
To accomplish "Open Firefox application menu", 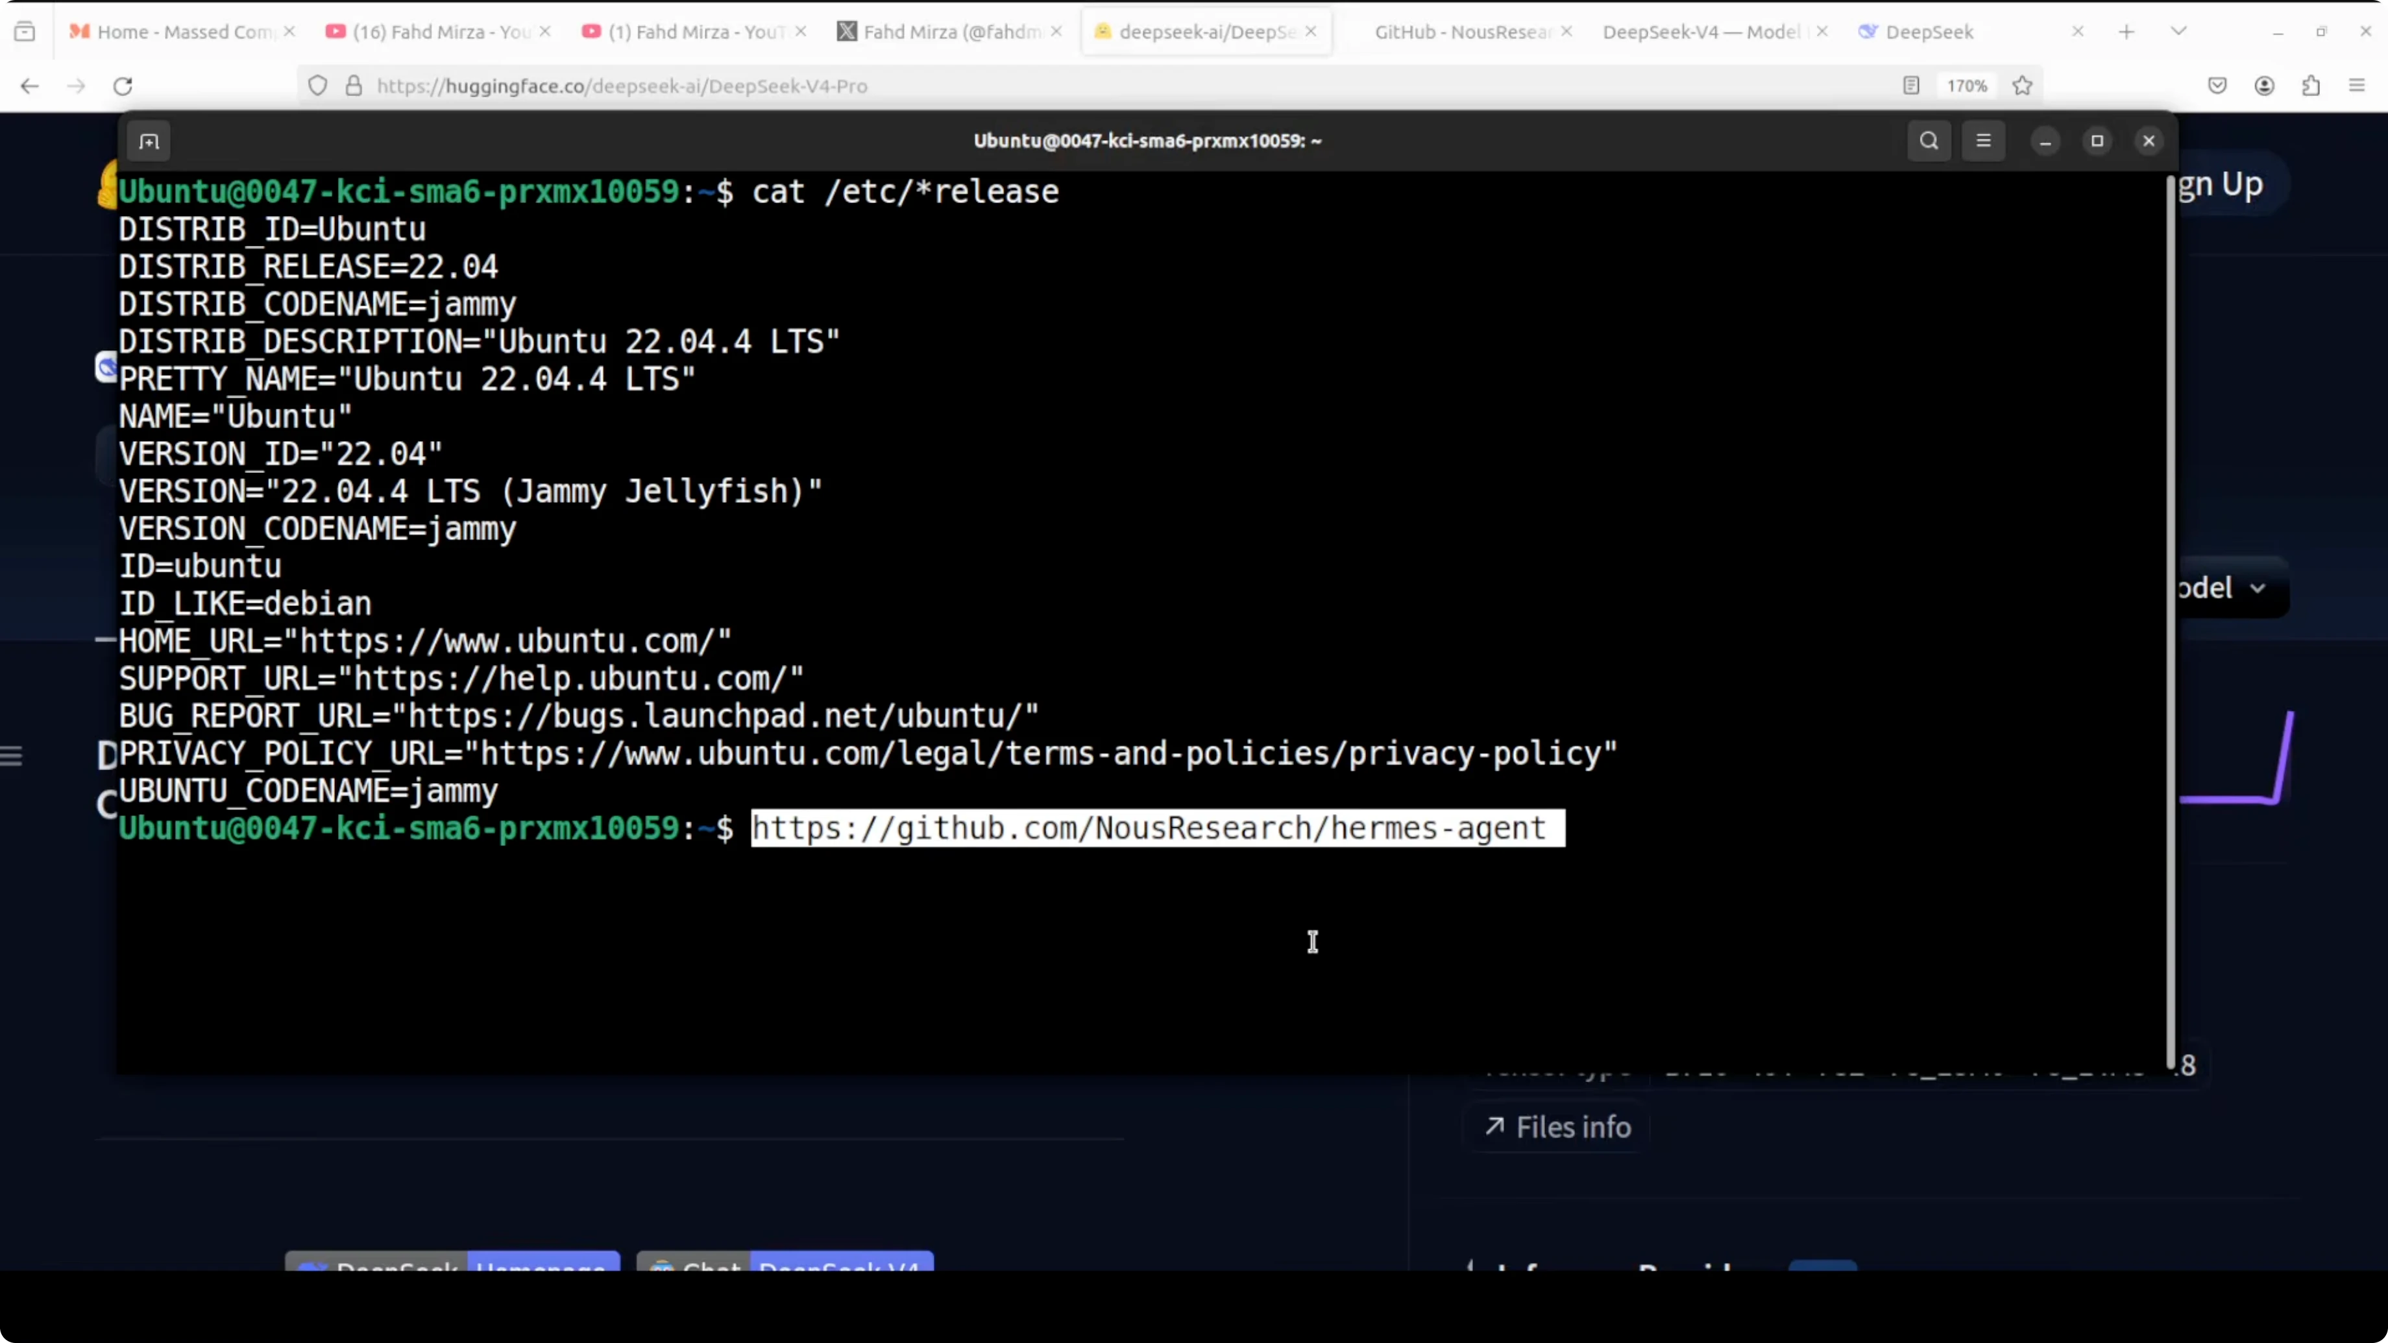I will pyautogui.click(x=2356, y=86).
